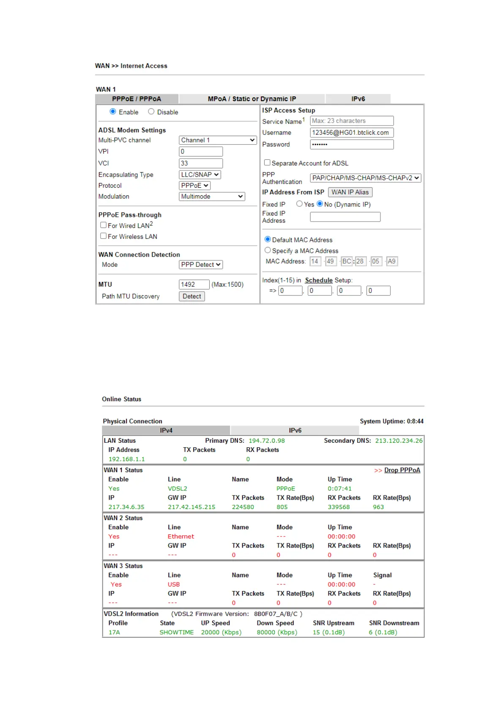Click VDSL2 Profile value 17A
Image resolution: width=503 pixels, height=712 pixels.
click(114, 633)
